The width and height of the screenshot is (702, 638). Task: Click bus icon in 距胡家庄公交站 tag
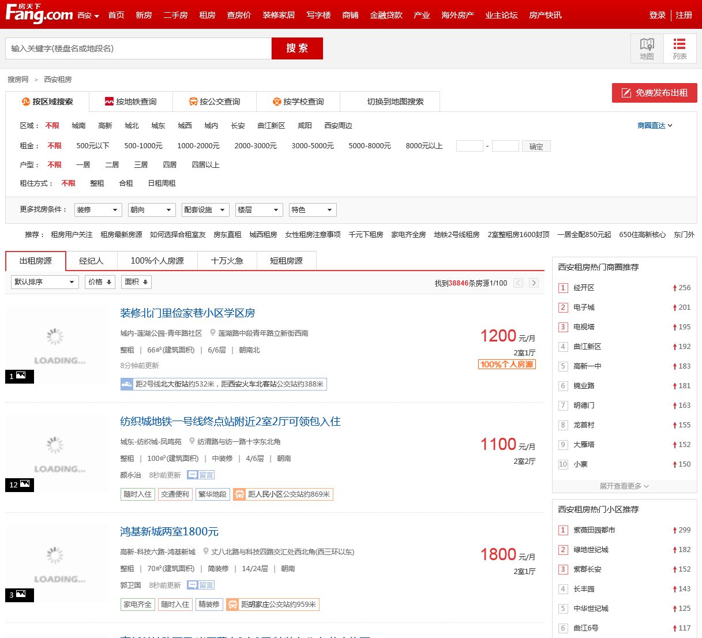pos(232,605)
